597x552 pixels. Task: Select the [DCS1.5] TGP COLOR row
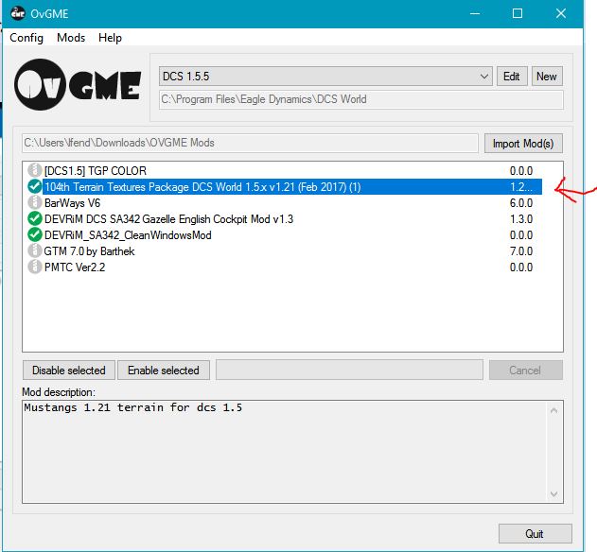point(285,170)
